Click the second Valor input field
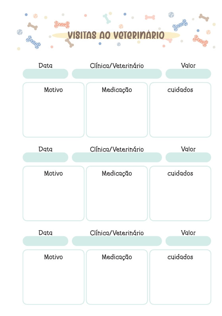 (x=188, y=157)
